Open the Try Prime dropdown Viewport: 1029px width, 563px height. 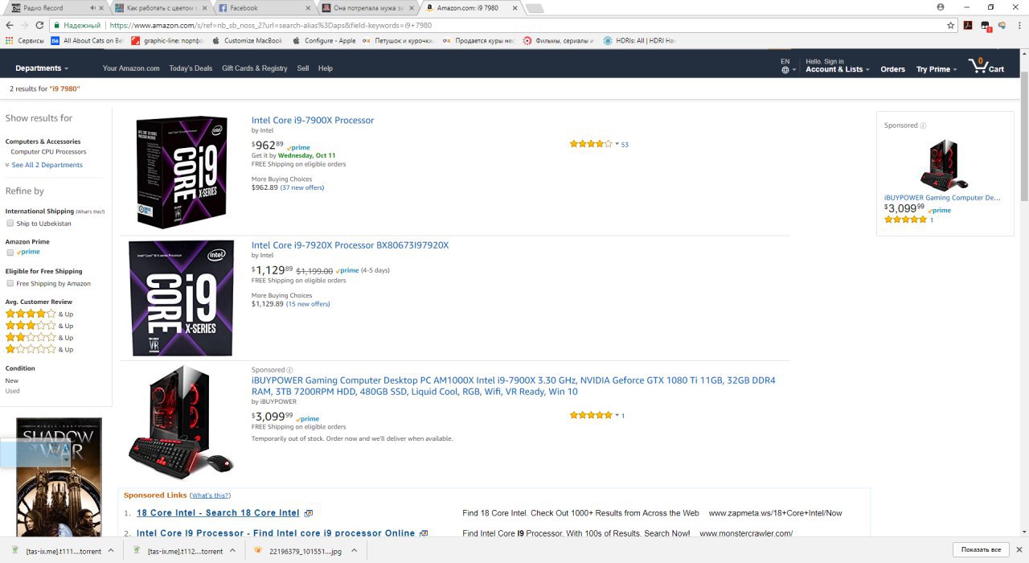(937, 69)
